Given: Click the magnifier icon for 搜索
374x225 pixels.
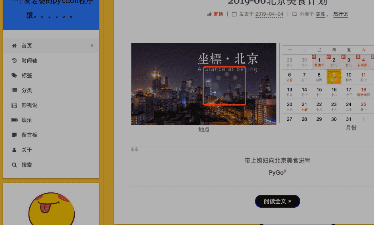Looking at the screenshot, I should coord(14,165).
